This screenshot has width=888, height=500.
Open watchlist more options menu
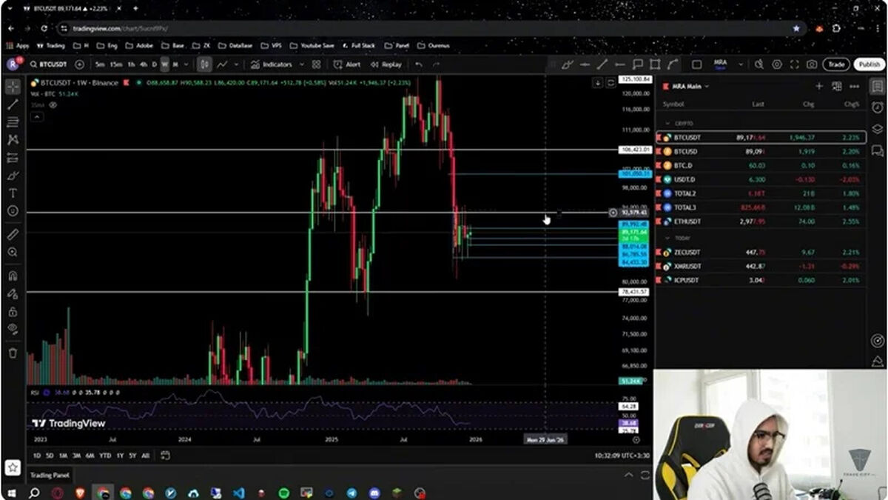(x=855, y=87)
